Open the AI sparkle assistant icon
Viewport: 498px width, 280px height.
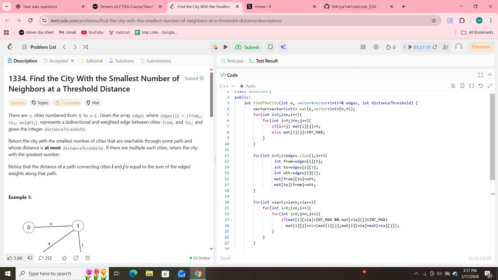point(283,47)
